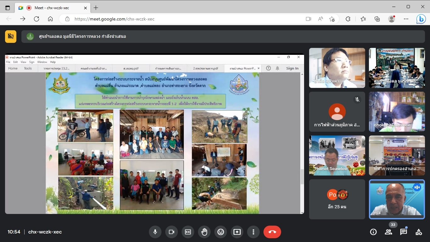Leave the call with red hang-up button
430x242 pixels.
click(272, 232)
